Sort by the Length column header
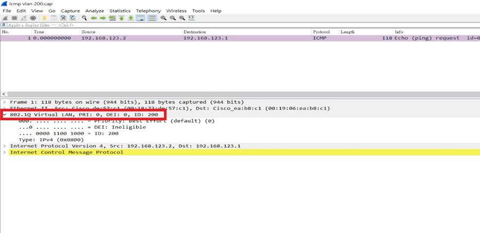The width and height of the screenshot is (480, 233). pos(366,32)
